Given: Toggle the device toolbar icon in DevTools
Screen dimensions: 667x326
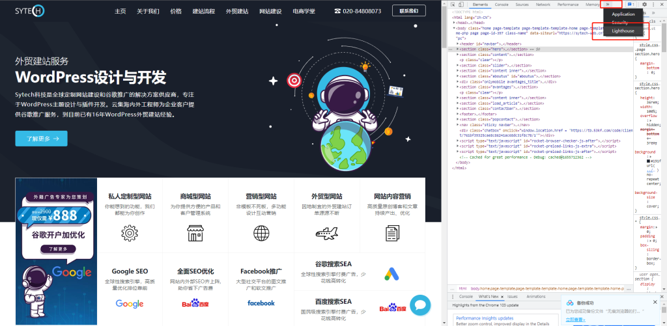Looking at the screenshot, I should 461,5.
